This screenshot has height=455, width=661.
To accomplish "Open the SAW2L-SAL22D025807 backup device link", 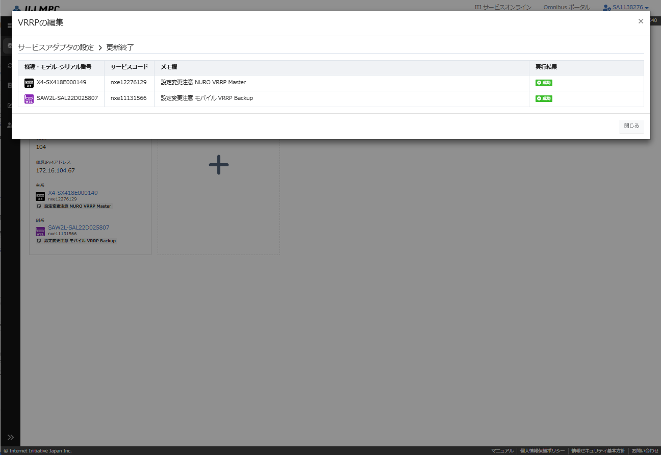I will pos(79,227).
